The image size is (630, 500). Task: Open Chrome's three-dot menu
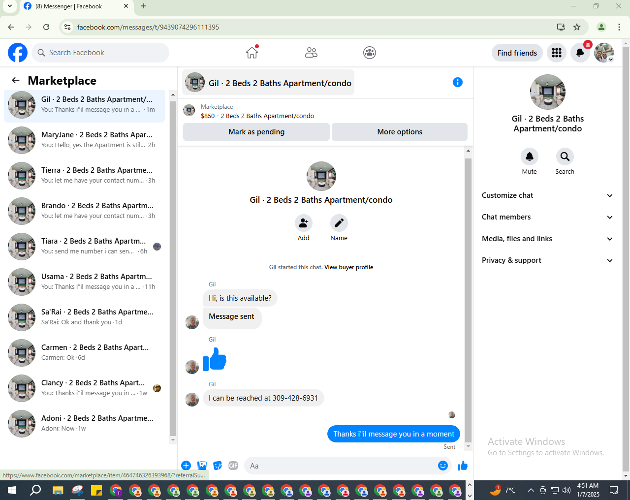click(x=619, y=27)
